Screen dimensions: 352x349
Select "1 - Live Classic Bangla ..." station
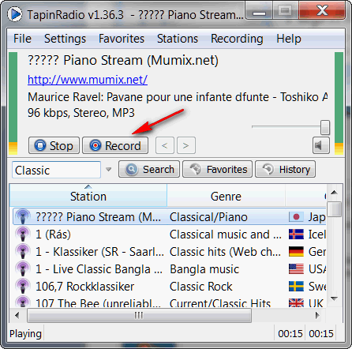click(99, 269)
